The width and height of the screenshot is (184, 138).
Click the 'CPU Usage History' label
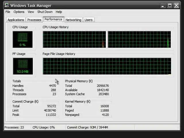[55, 27]
